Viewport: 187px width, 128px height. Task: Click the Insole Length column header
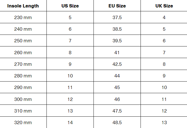23,6
